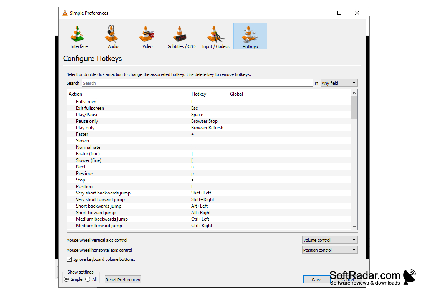Select the Faster (fine) action row
The image size is (425, 295).
click(209, 153)
